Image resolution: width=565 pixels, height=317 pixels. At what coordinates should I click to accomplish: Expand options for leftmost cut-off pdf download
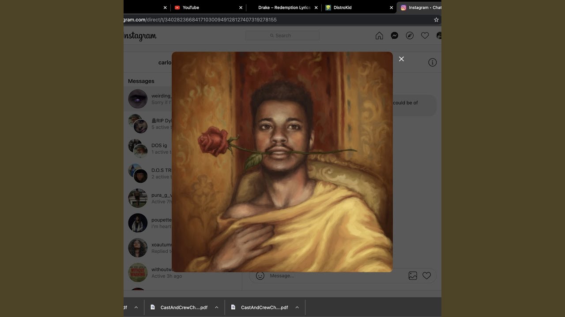coord(136,307)
